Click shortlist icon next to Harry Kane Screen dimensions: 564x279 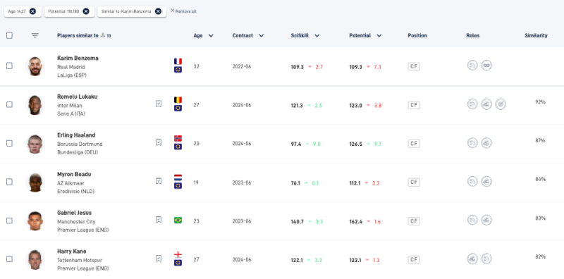[159, 258]
